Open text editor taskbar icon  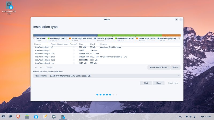(45, 117)
